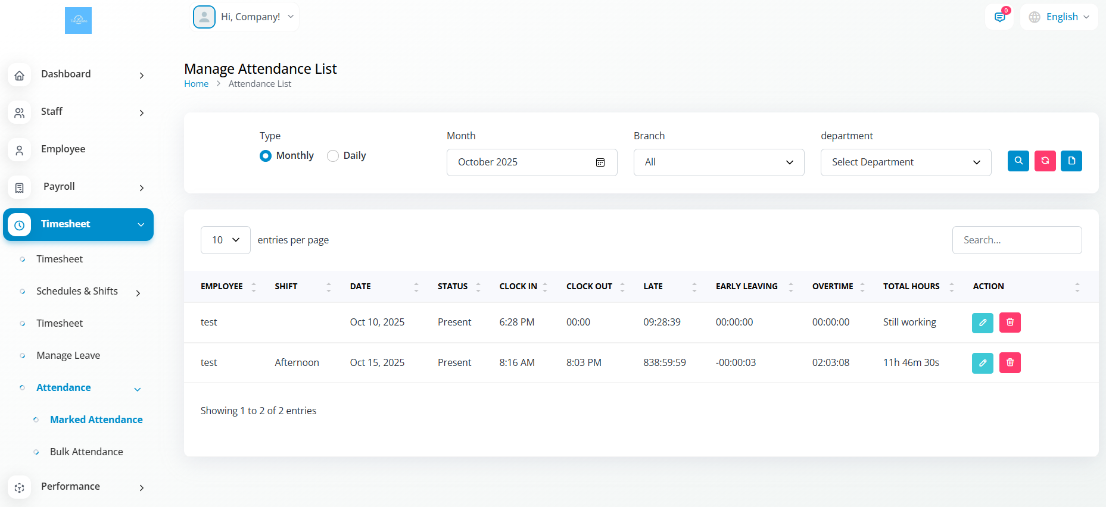
Task: Click the pink reset filter icon button
Action: (x=1045, y=161)
